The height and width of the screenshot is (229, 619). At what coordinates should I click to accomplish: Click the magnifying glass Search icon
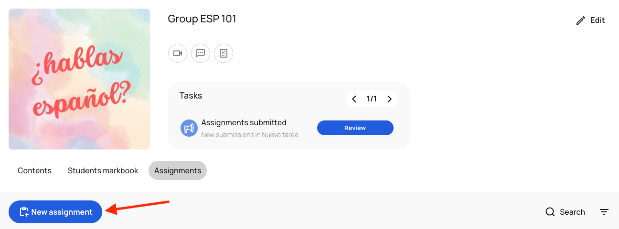tap(550, 212)
